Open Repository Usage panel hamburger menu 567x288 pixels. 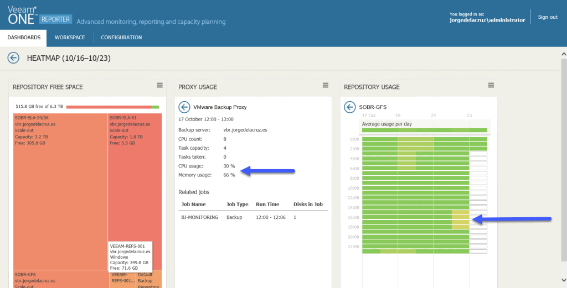(491, 85)
